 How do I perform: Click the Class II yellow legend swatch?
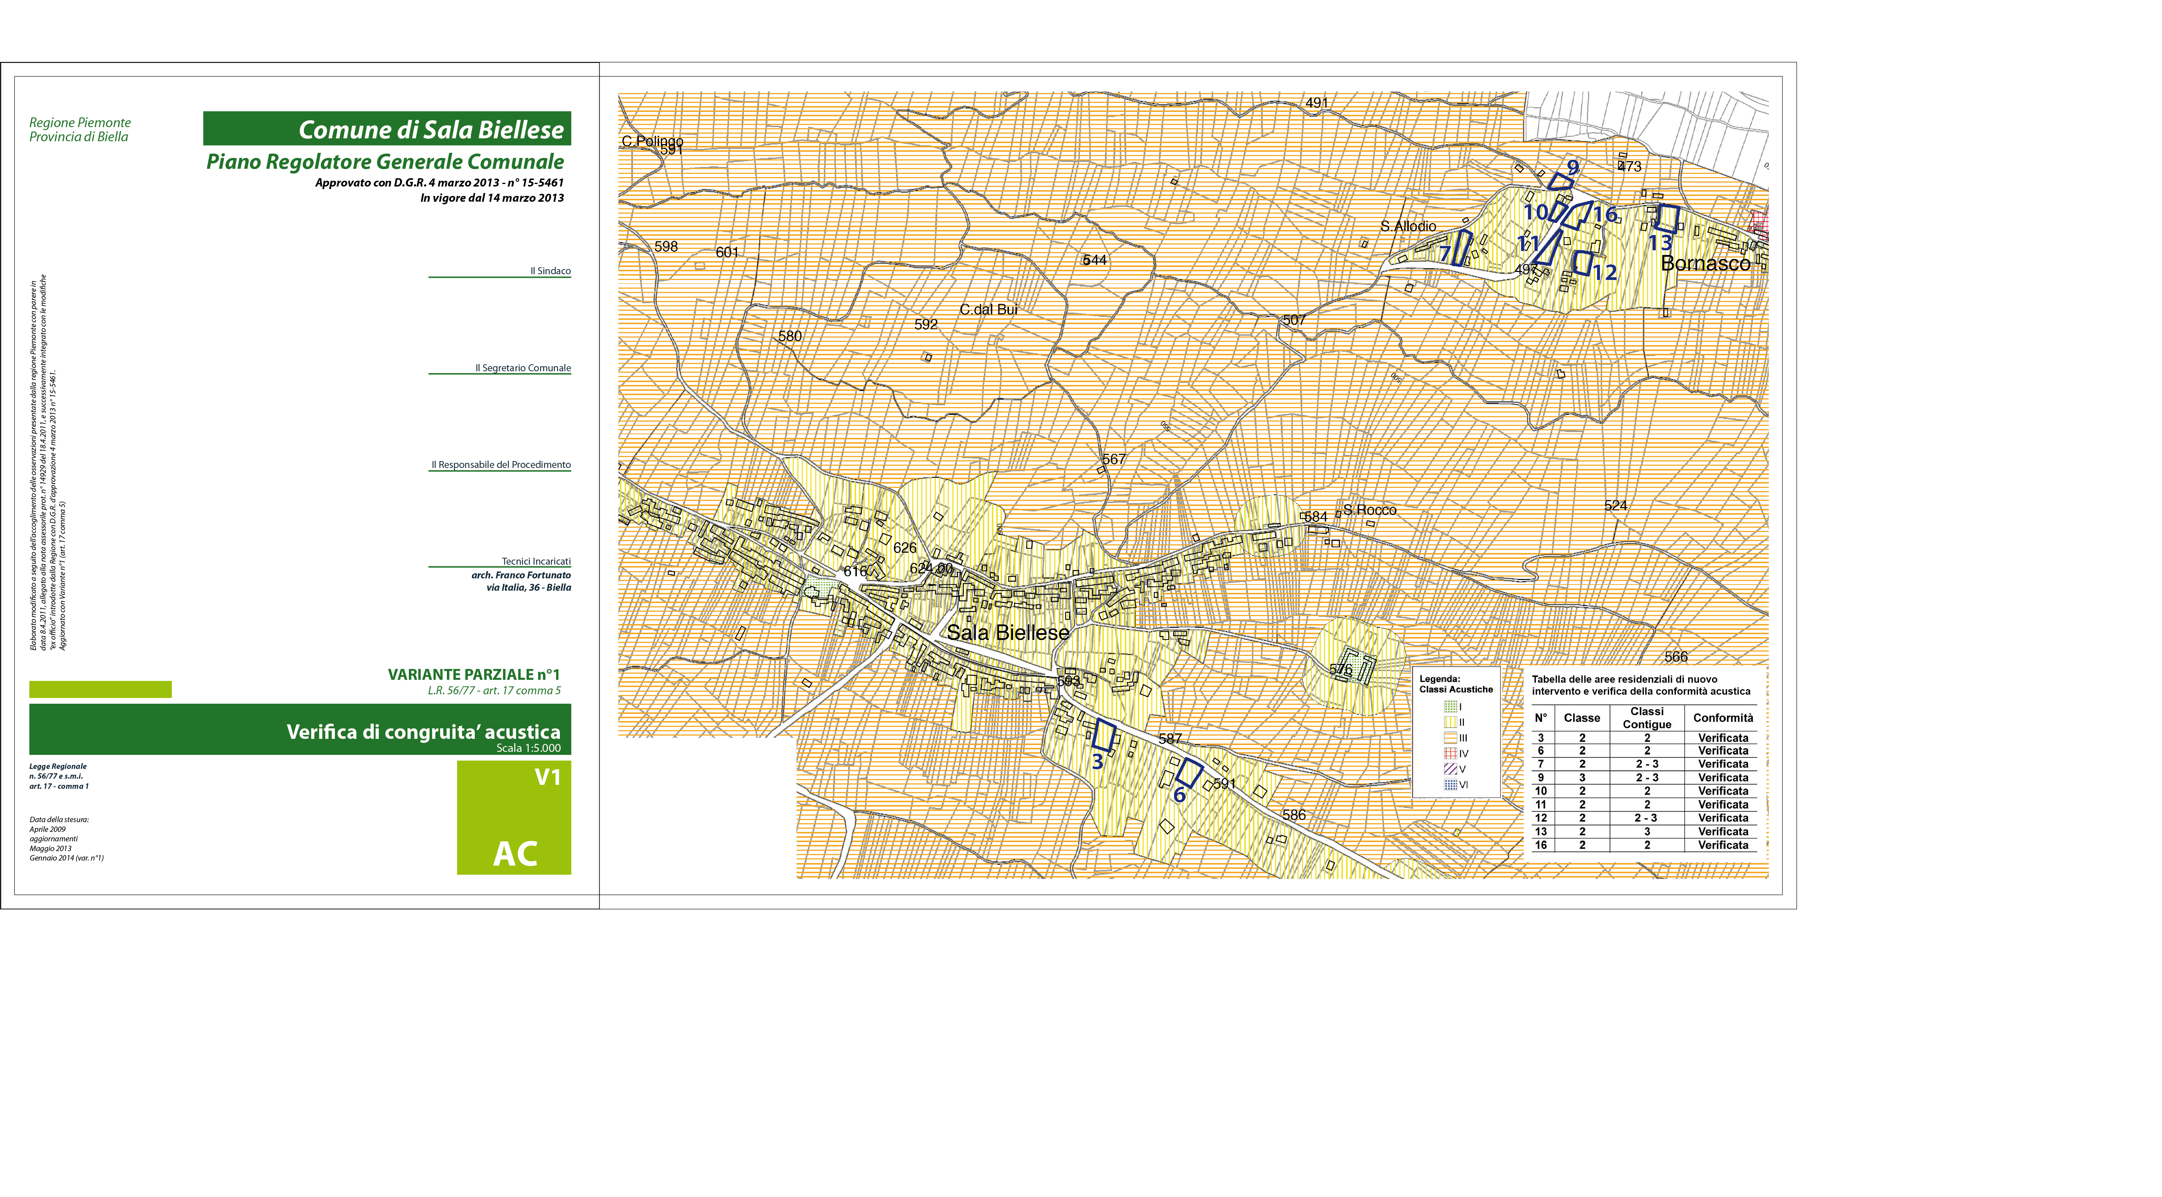[1450, 722]
